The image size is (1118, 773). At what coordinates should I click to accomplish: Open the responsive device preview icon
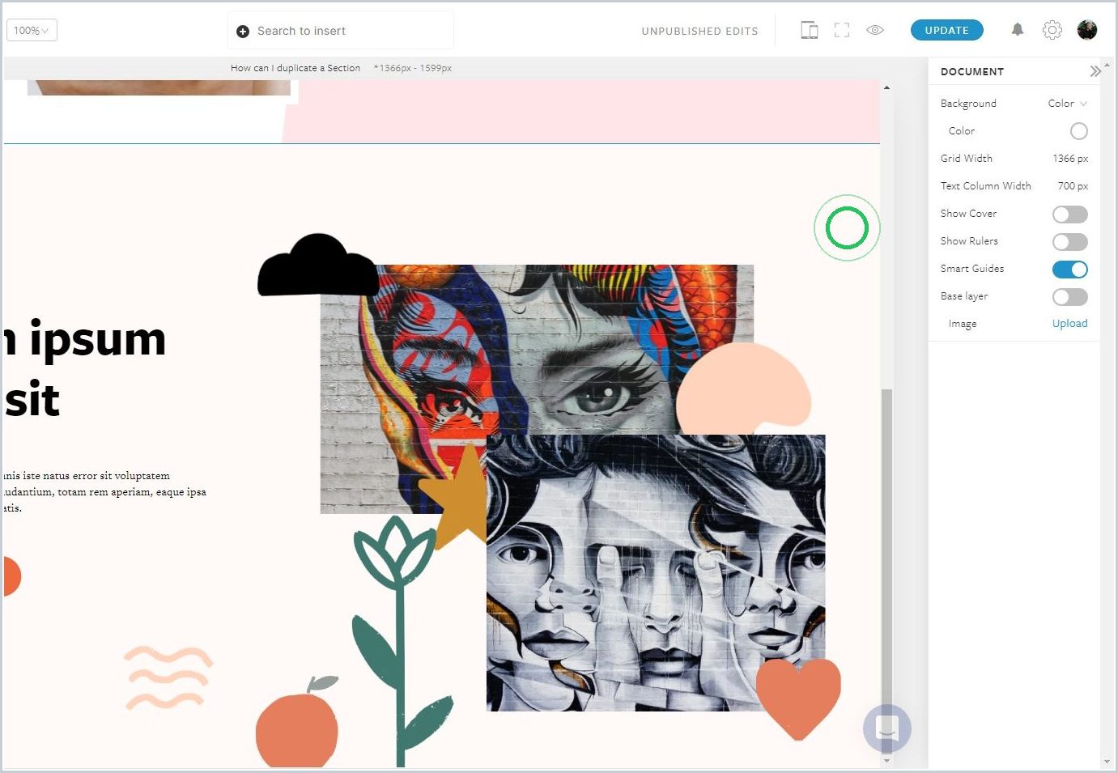809,31
